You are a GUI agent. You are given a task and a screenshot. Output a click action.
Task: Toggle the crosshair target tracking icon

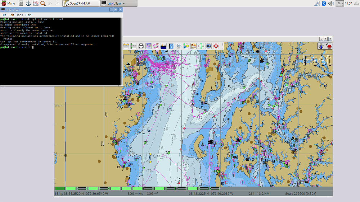[201, 46]
